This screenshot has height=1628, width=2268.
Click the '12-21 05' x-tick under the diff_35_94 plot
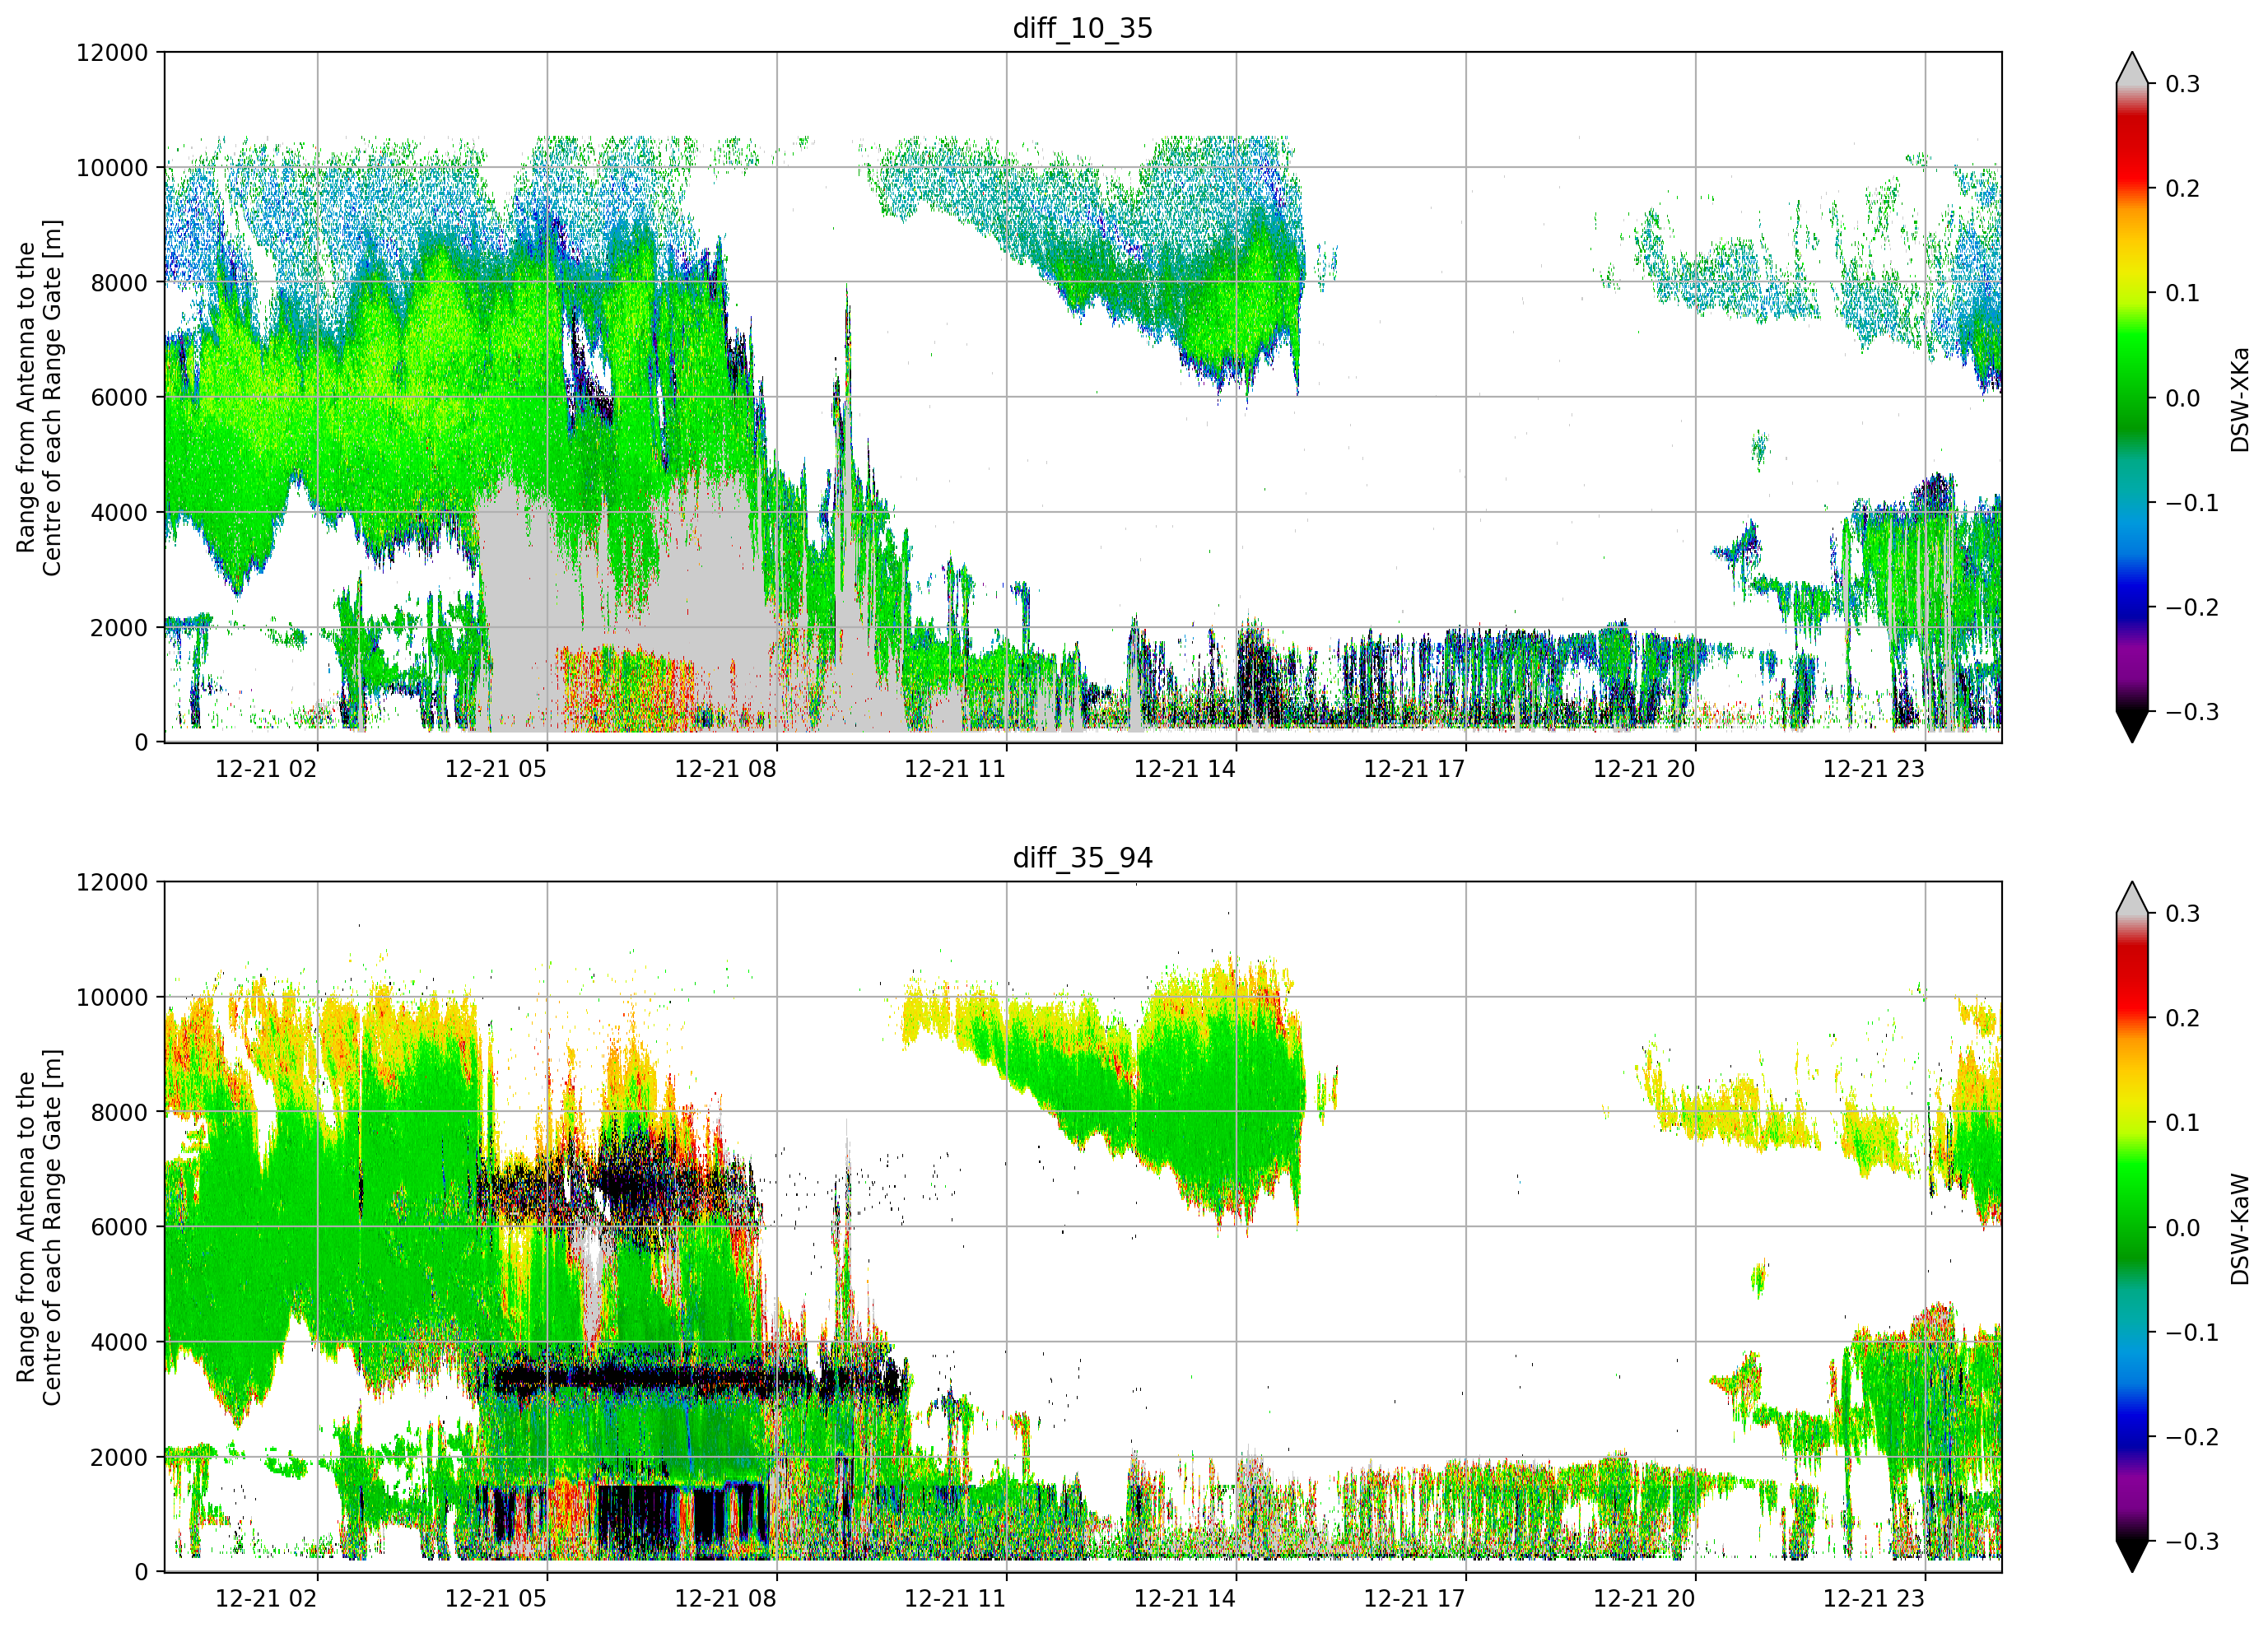click(x=496, y=1599)
